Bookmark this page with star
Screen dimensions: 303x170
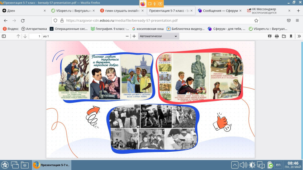tap(256, 20)
